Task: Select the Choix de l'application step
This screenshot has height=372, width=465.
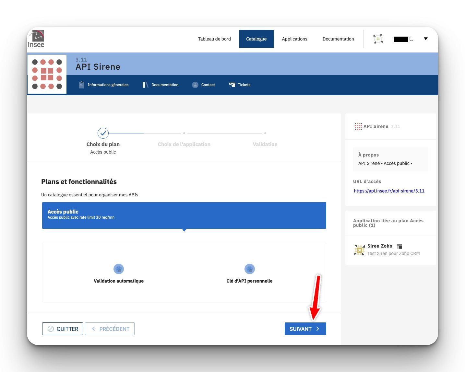Action: coord(184,145)
